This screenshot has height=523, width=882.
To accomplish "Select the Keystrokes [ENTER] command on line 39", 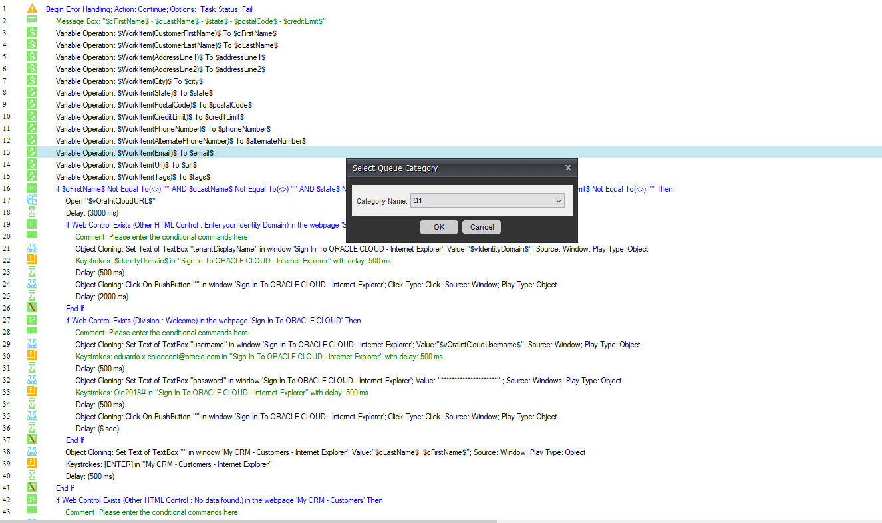I will pos(169,464).
